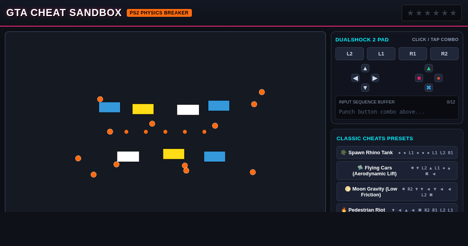Image resolution: width=468 pixels, height=246 pixels.
Task: Hit the pink square face button
Action: click(x=419, y=78)
